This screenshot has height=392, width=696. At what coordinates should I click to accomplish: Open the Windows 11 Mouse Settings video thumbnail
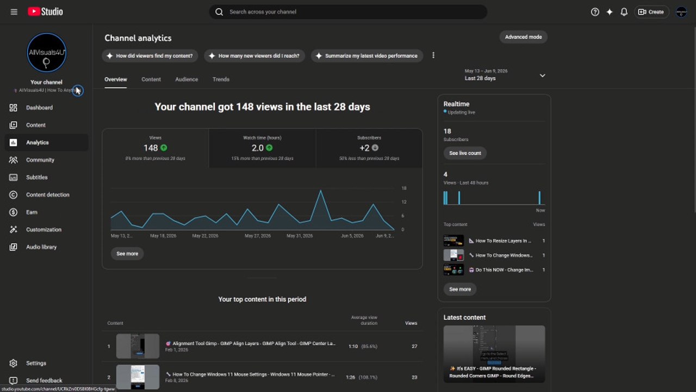tap(138, 377)
